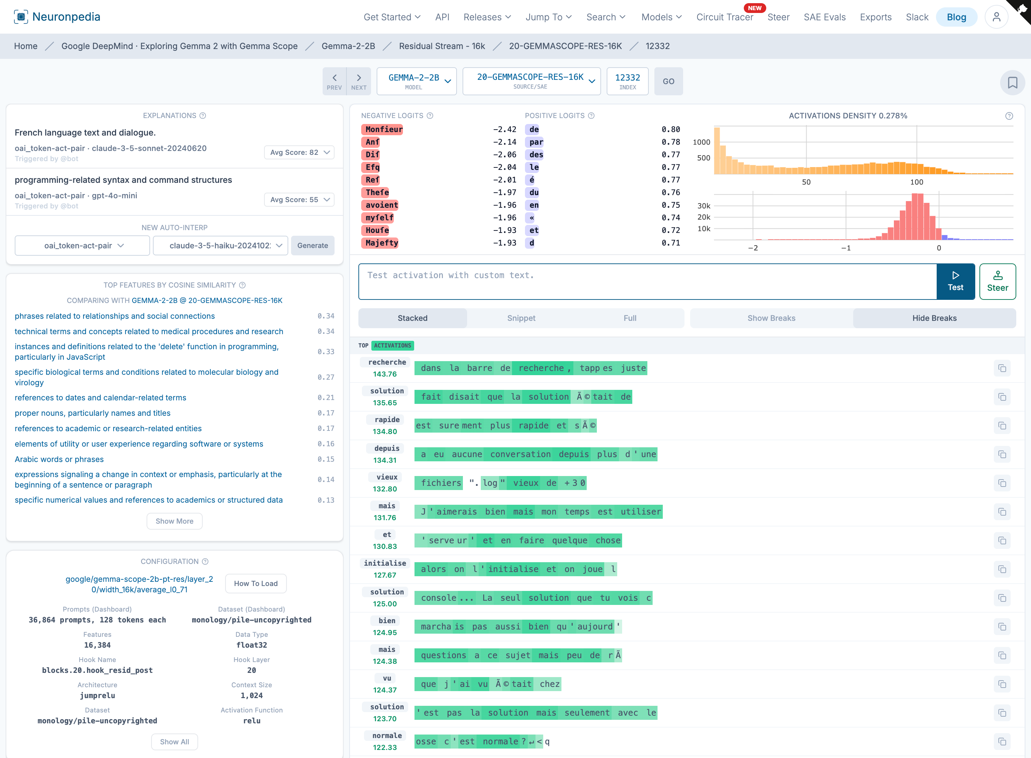Open the claude-3-5-haiku model selector
The image size is (1031, 758).
[221, 246]
